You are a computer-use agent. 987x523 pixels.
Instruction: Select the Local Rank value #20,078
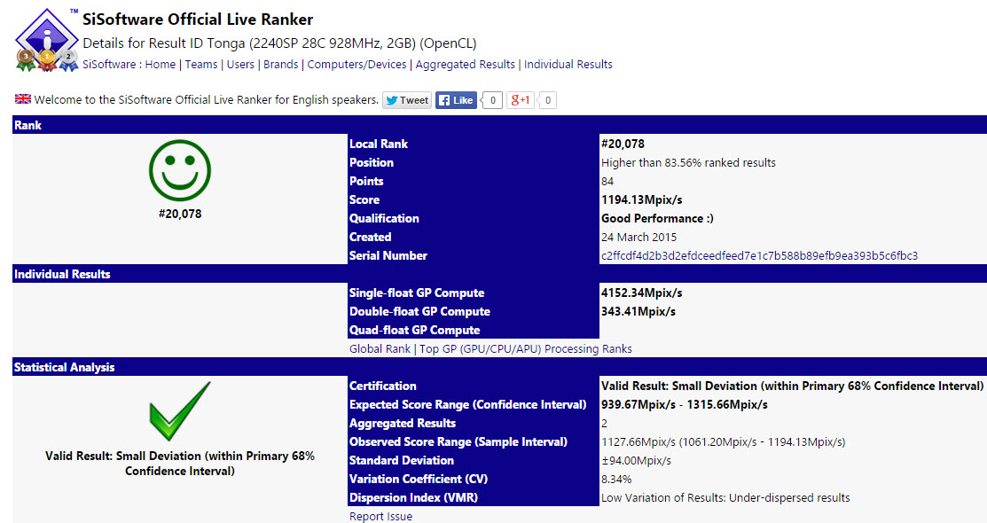[x=623, y=144]
